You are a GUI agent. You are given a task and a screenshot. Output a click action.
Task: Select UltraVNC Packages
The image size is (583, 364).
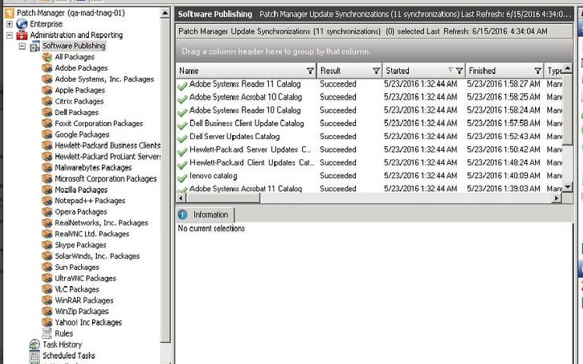pos(85,278)
